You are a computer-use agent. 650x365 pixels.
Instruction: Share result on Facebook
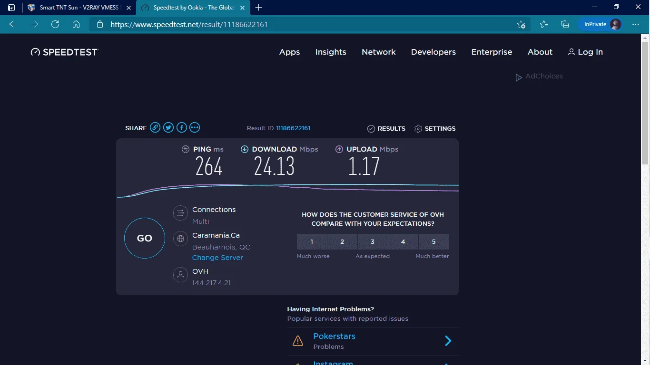click(x=181, y=127)
